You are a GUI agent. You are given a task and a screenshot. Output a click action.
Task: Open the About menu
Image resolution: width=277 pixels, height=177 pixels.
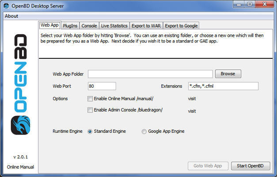11,16
